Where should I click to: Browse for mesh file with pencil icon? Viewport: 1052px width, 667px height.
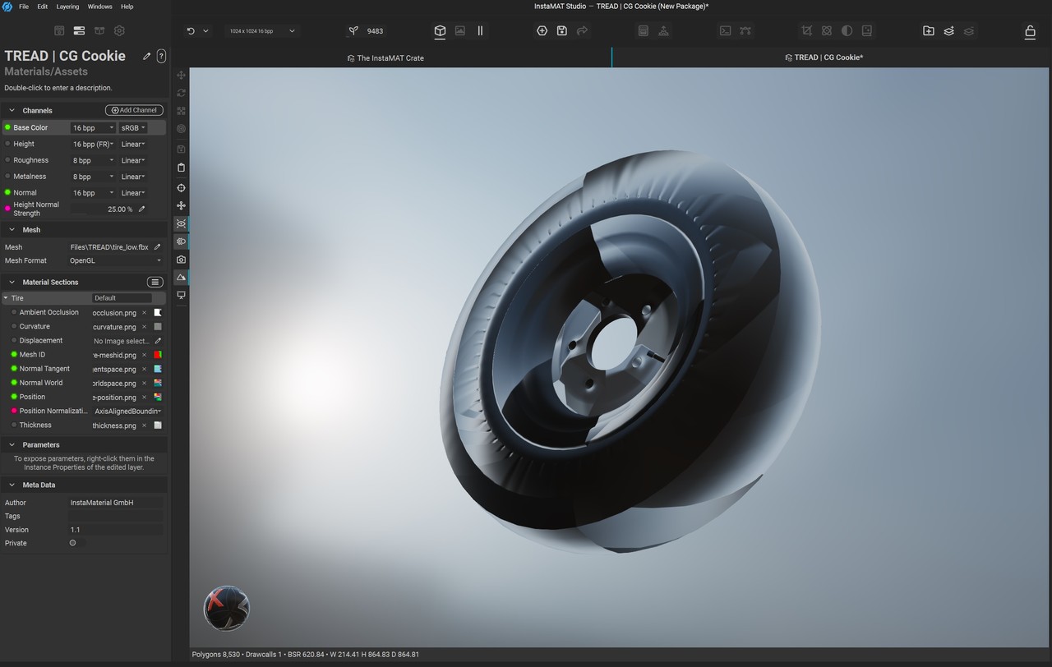click(158, 246)
